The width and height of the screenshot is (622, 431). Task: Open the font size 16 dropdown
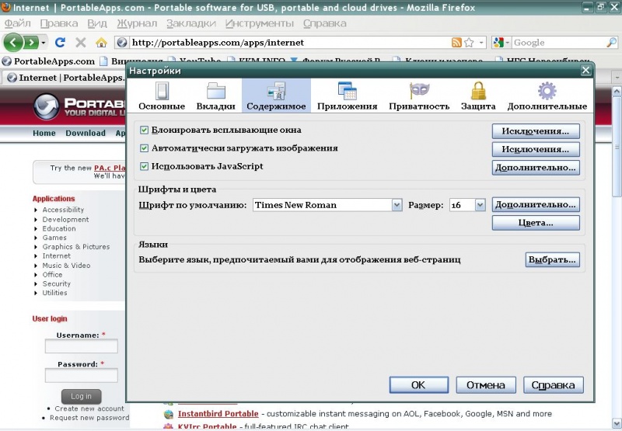coord(480,205)
